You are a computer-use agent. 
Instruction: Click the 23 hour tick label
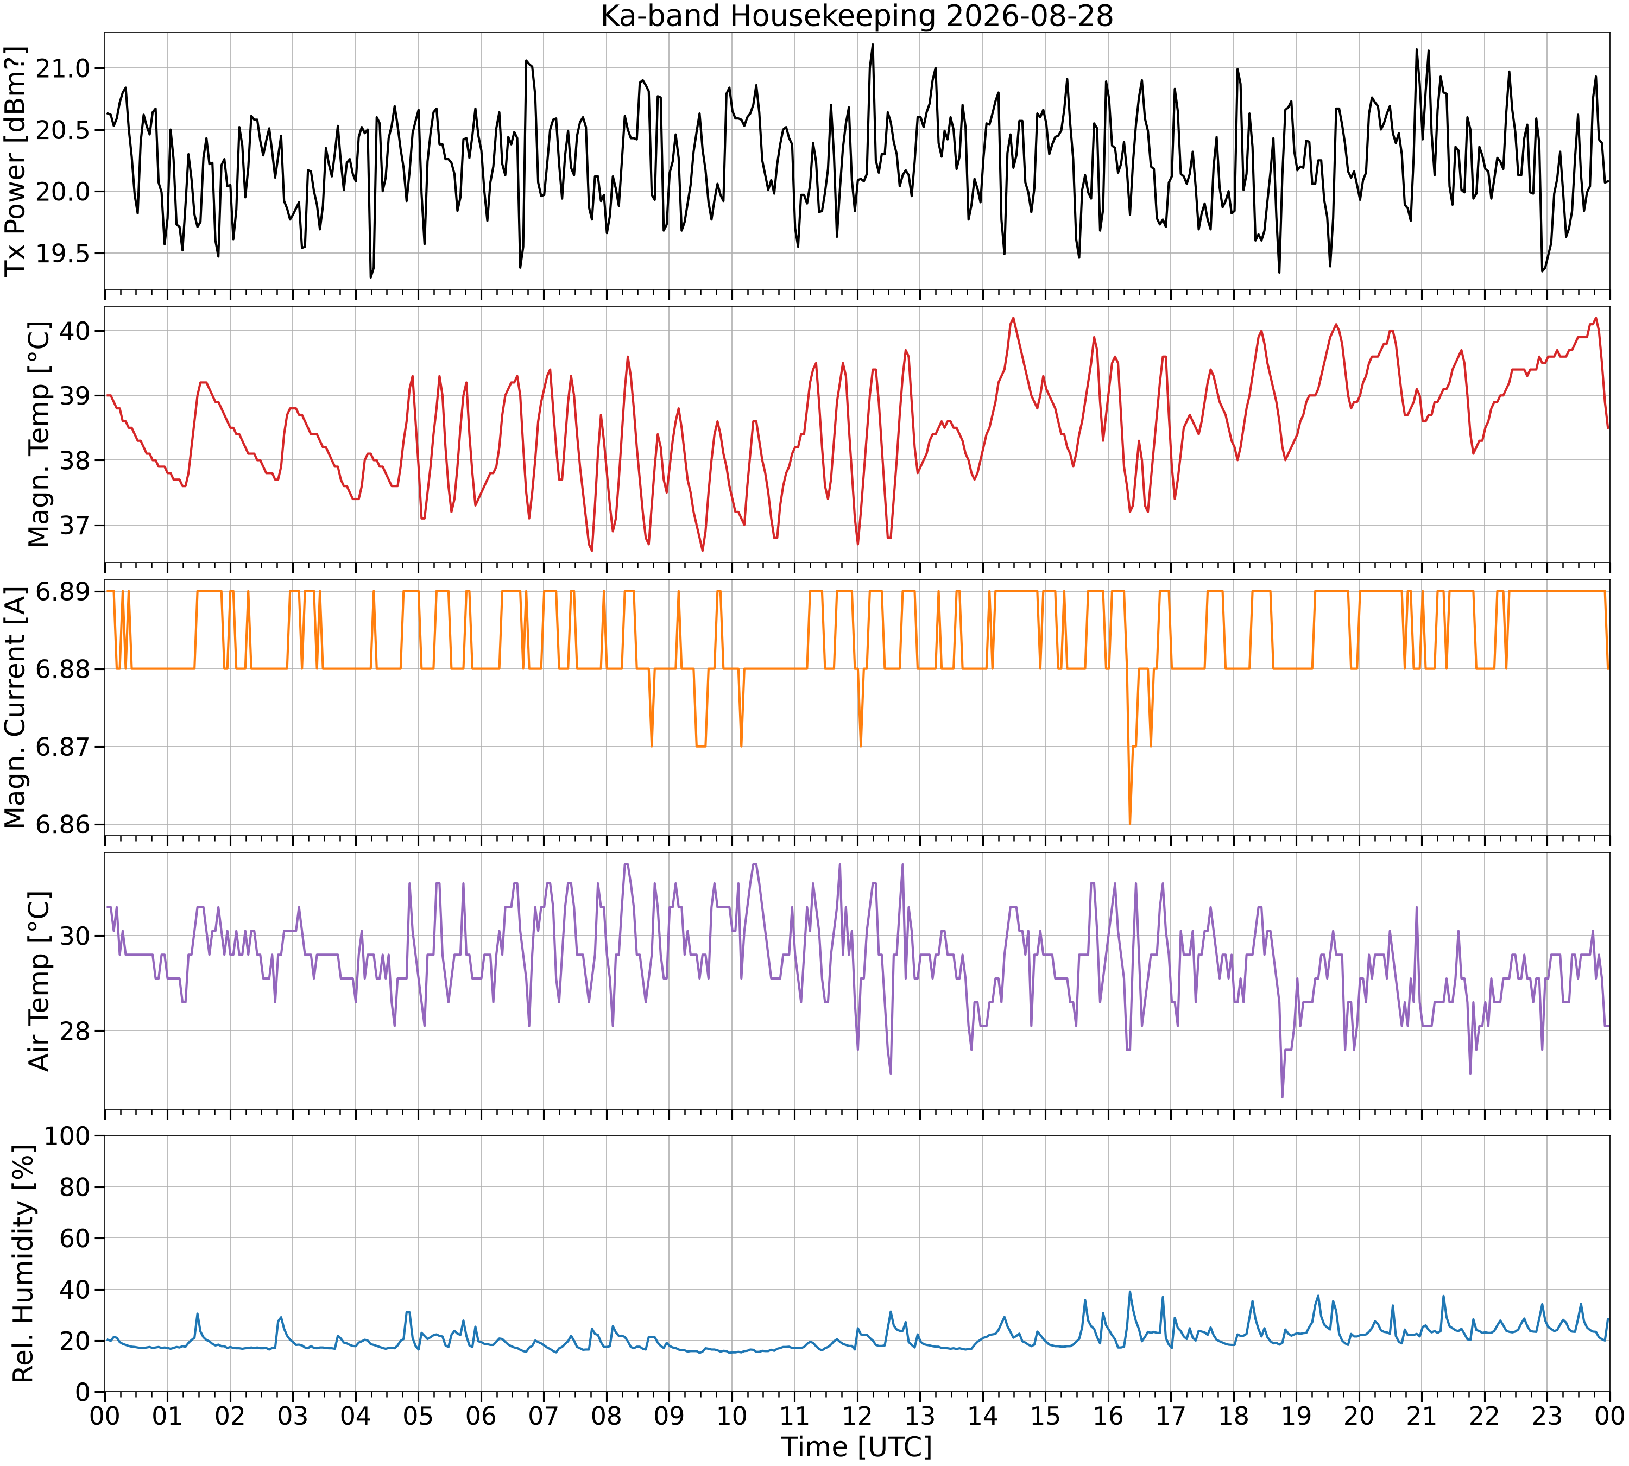tap(1547, 1416)
